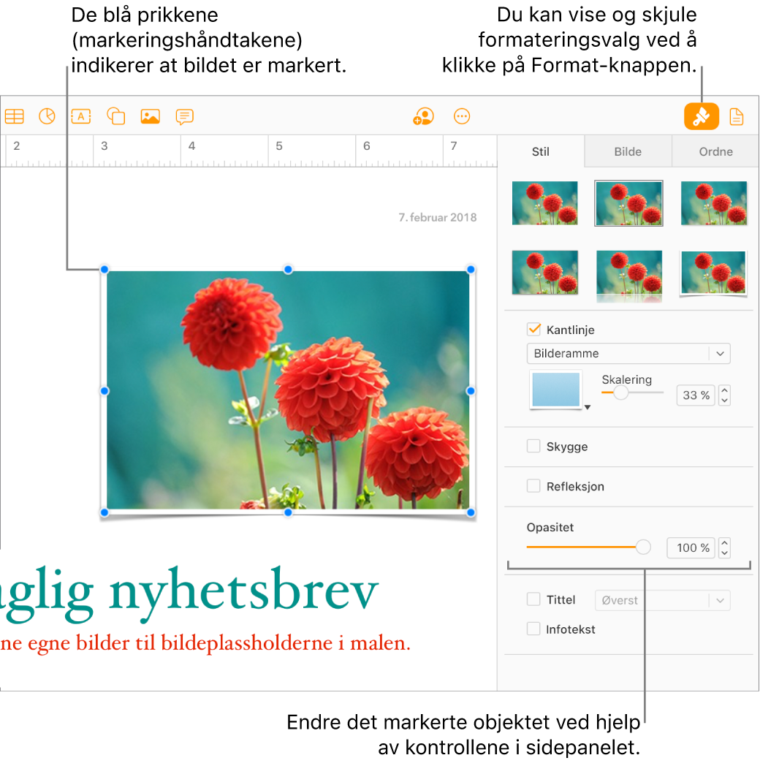The width and height of the screenshot is (760, 766).
Task: Apply the curled-shadow style in the second row
Action: (x=713, y=273)
